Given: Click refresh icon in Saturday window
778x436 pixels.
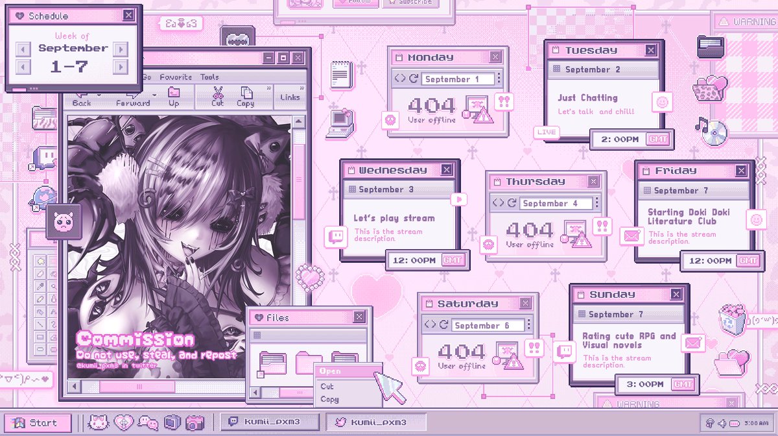Looking at the screenshot, I should pos(444,325).
